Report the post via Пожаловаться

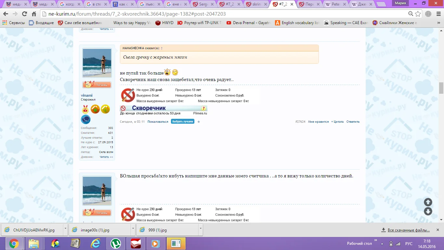coord(158,122)
